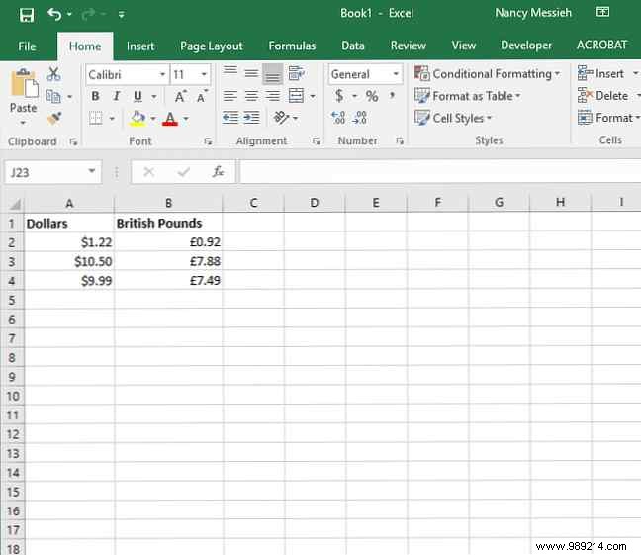The width and height of the screenshot is (641, 555).
Task: Click the Save icon in the quick access toolbar
Action: [x=27, y=15]
